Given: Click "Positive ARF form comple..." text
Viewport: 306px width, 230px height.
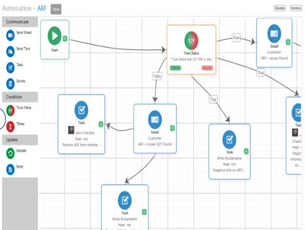Looking at the screenshot, I should pyautogui.click(x=81, y=145).
